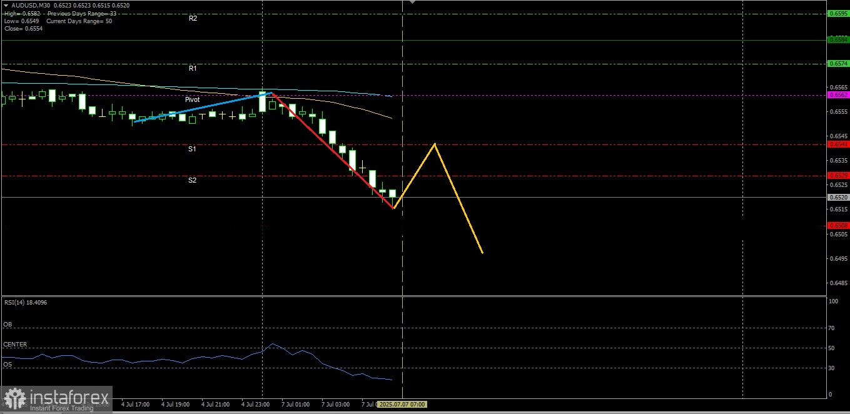Click the R1 resistance line label
Image resolution: width=850 pixels, height=414 pixels.
[x=193, y=68]
